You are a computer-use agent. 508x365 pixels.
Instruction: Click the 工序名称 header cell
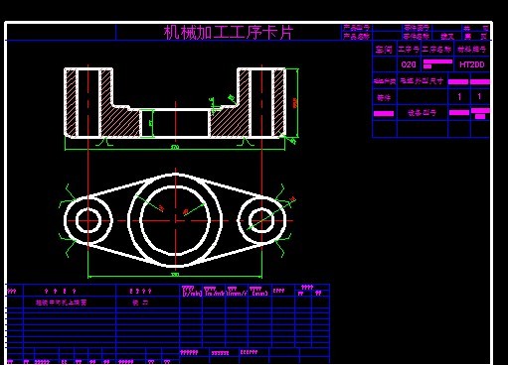coord(436,50)
